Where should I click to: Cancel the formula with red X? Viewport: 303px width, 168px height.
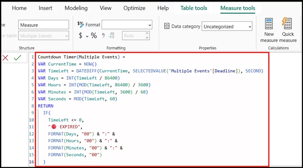5,58
